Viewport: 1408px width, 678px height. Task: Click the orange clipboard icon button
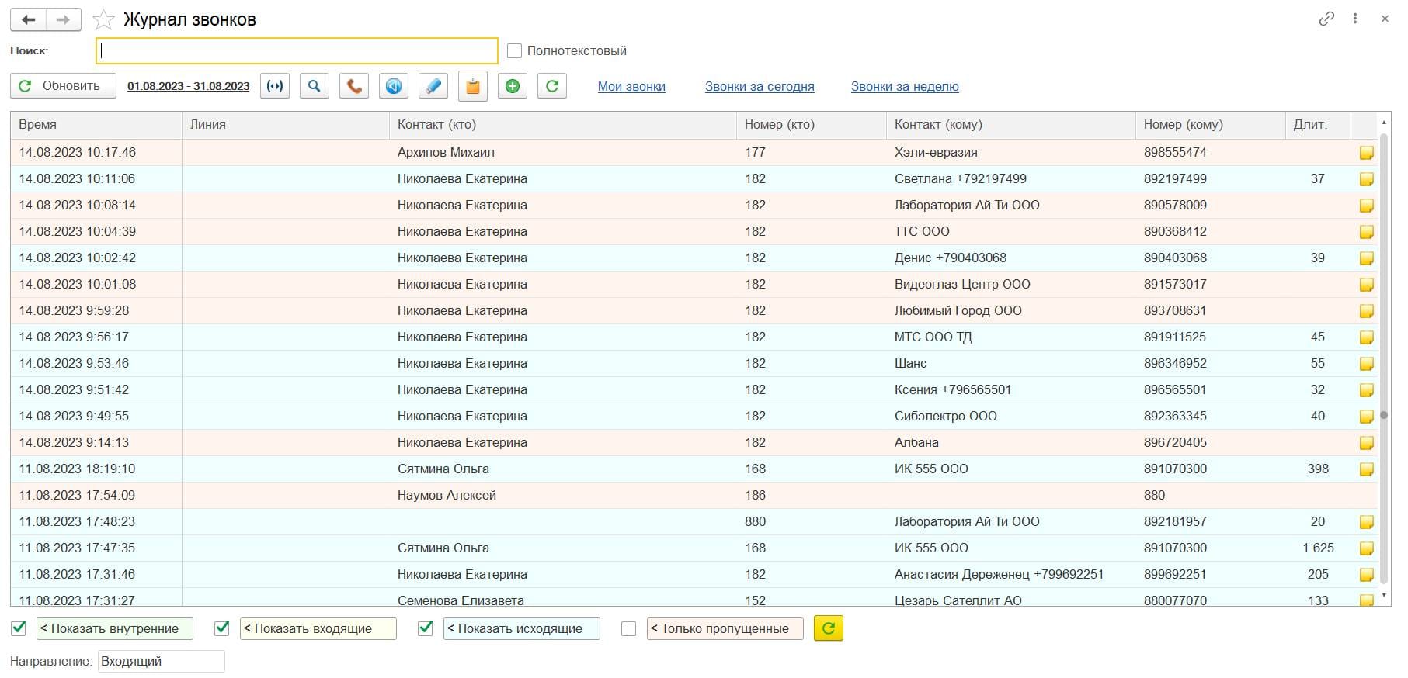click(x=473, y=87)
